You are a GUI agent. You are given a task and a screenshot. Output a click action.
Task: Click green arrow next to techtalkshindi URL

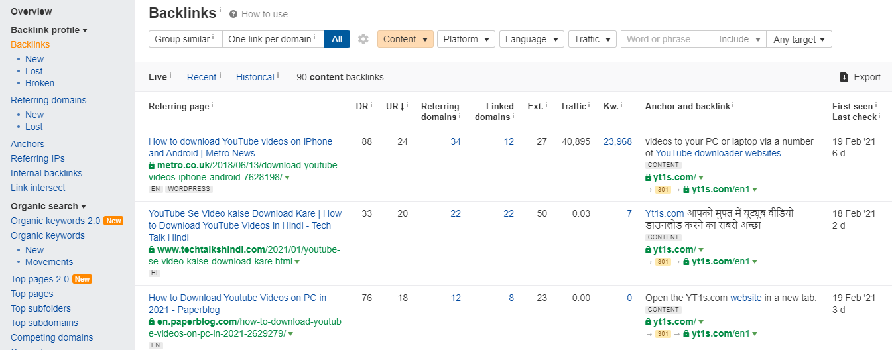[297, 262]
